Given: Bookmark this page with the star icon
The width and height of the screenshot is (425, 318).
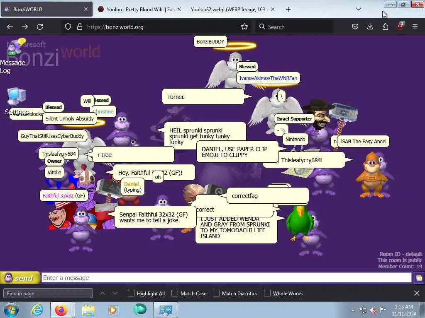Looking at the screenshot, I should (244, 27).
